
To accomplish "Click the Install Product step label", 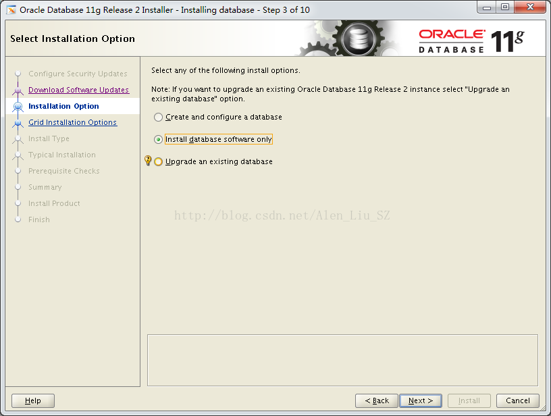I will tap(54, 203).
